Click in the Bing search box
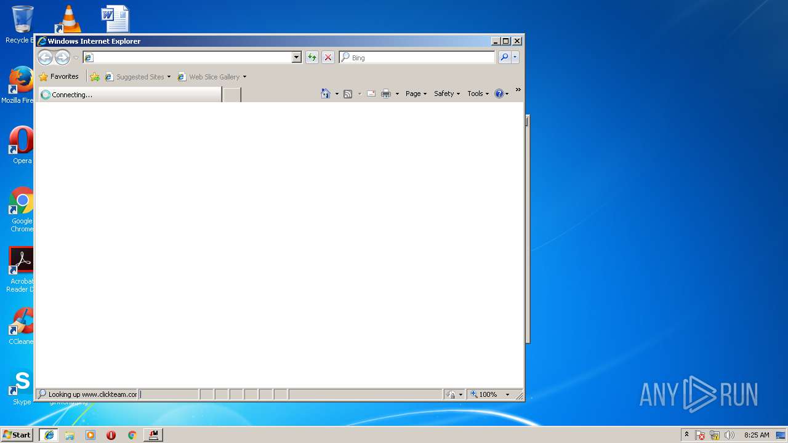The width and height of the screenshot is (788, 443). [417, 57]
